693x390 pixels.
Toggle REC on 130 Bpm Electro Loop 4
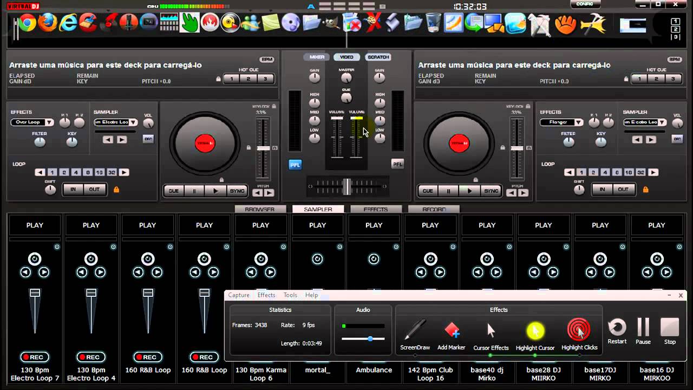click(x=91, y=357)
